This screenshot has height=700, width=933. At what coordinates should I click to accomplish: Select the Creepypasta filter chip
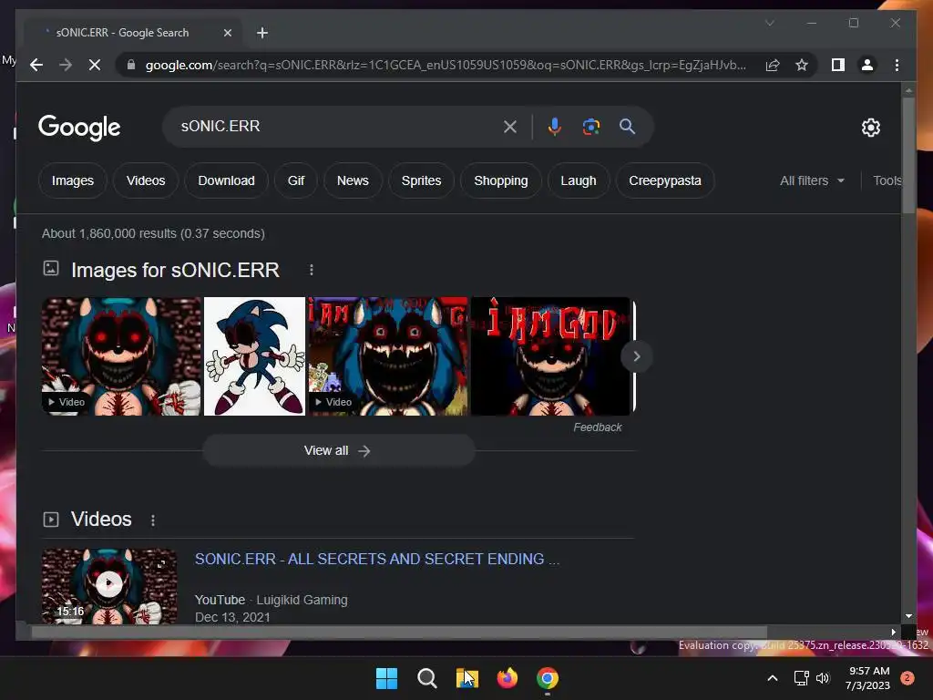(x=665, y=180)
